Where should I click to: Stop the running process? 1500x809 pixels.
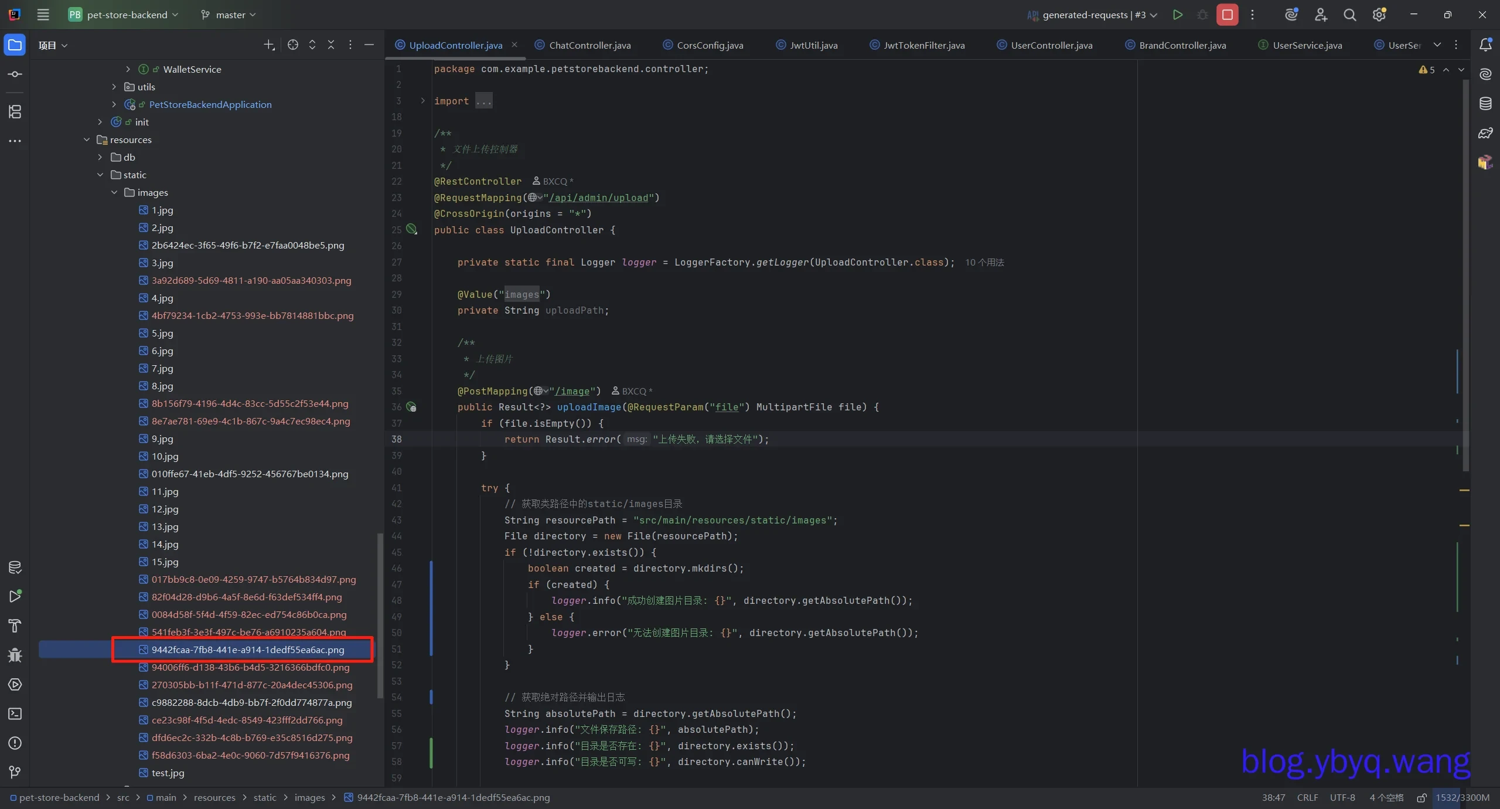pos(1227,15)
